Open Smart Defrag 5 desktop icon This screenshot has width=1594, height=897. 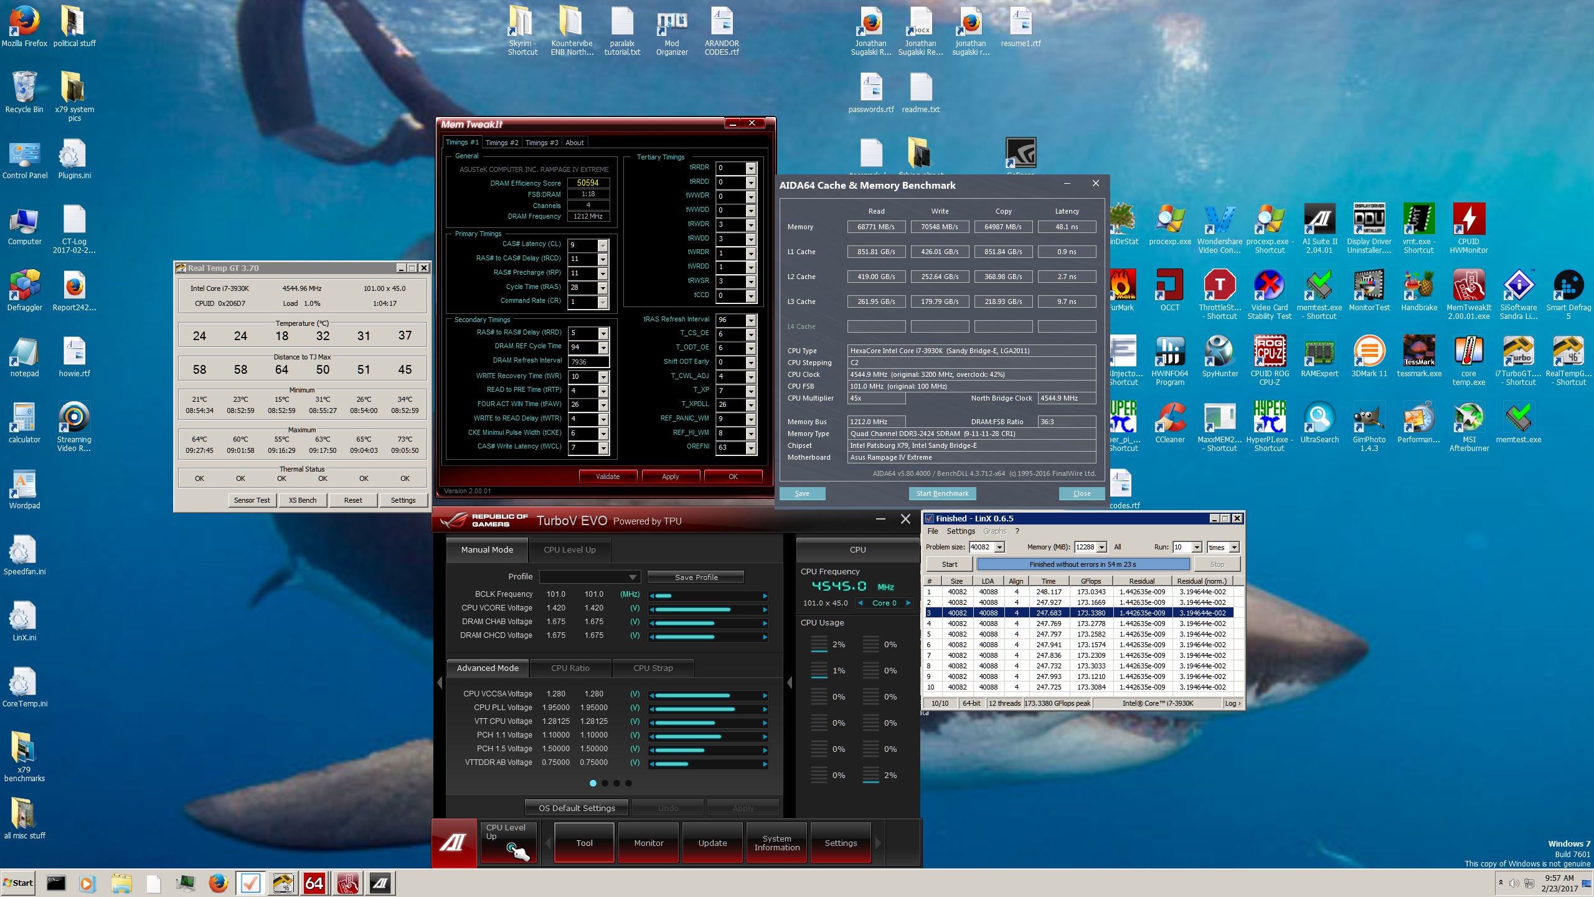1568,295
